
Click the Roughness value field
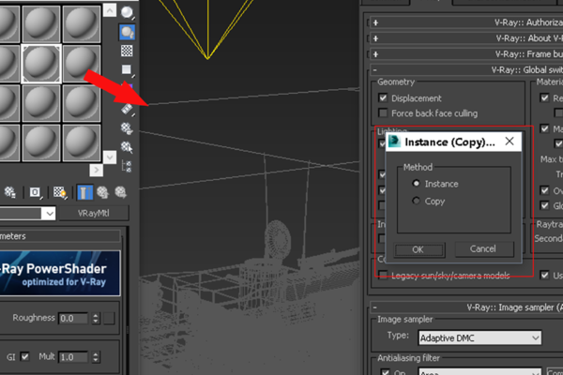tap(73, 319)
